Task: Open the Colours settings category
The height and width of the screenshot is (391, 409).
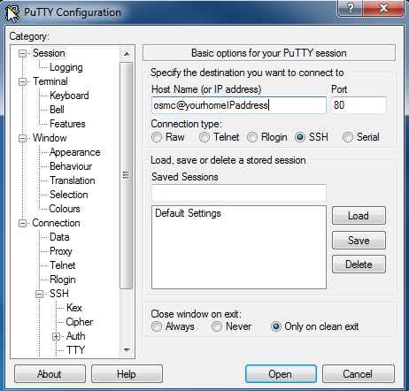Action: (65, 209)
